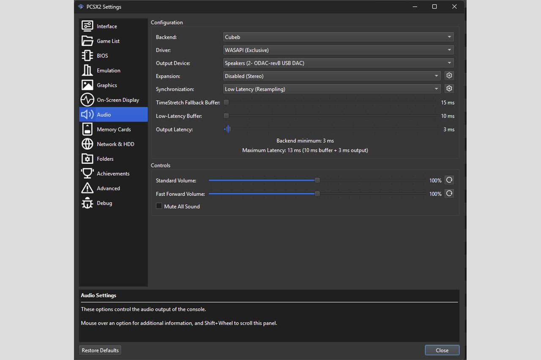Click the "Configuration" group heading
Viewport: 541px width, 360px height.
[167, 22]
